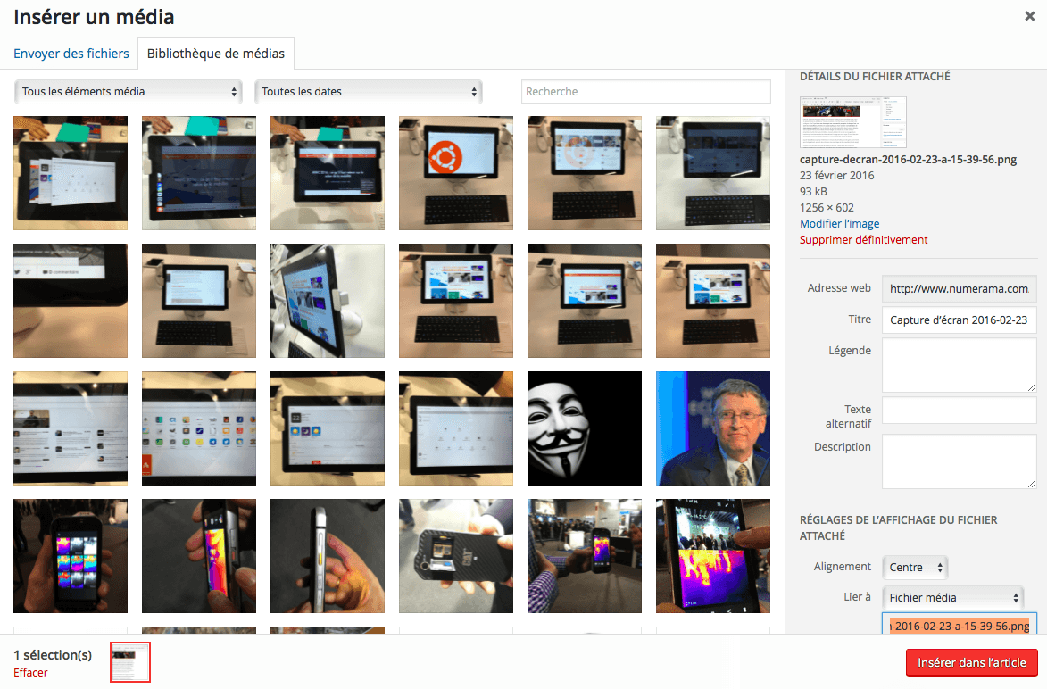The height and width of the screenshot is (689, 1047).
Task: Switch to the Envoyer des fichiers tab
Action: coord(71,54)
